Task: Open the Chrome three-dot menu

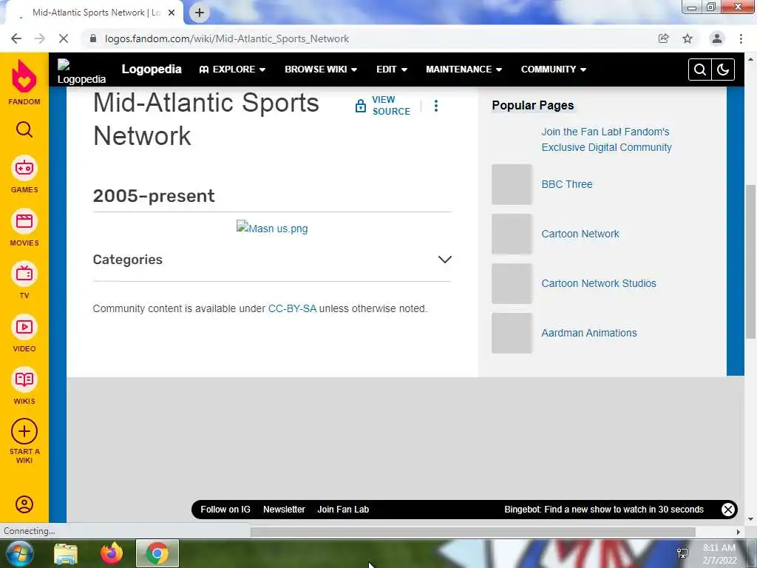Action: (x=741, y=38)
